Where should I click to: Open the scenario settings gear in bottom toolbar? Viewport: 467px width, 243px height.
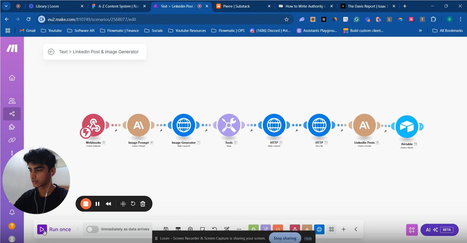coord(190,229)
